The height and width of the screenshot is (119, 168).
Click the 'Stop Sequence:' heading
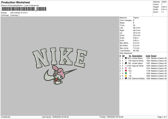[126, 53]
